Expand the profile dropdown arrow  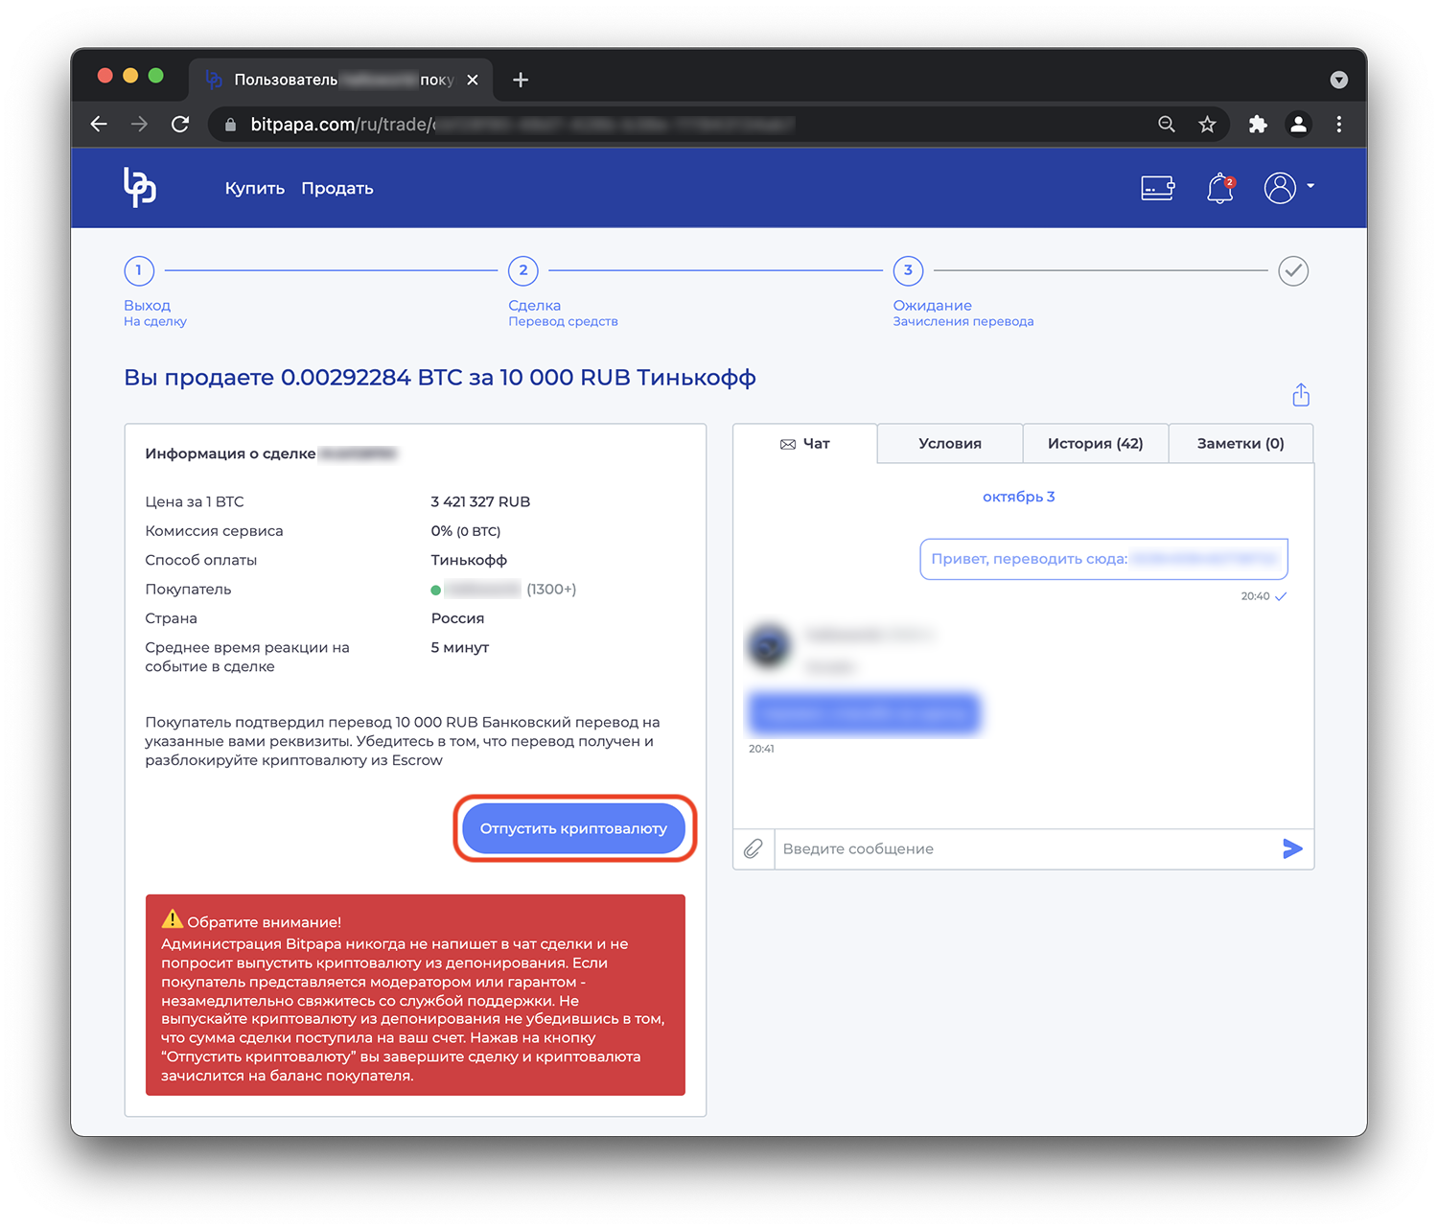(1310, 186)
